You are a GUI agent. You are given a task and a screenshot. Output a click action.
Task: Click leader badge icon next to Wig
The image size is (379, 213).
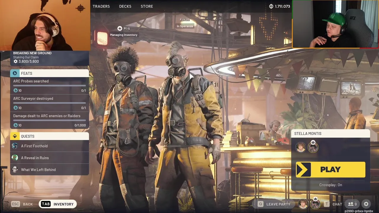click(x=120, y=28)
